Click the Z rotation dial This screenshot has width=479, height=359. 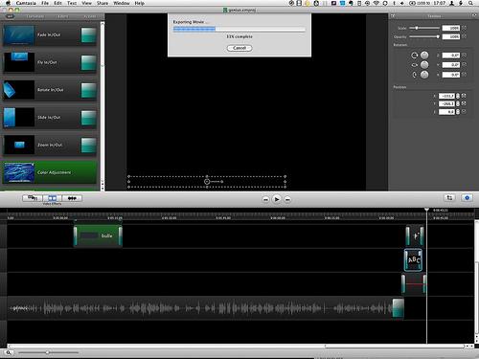[x=424, y=56]
